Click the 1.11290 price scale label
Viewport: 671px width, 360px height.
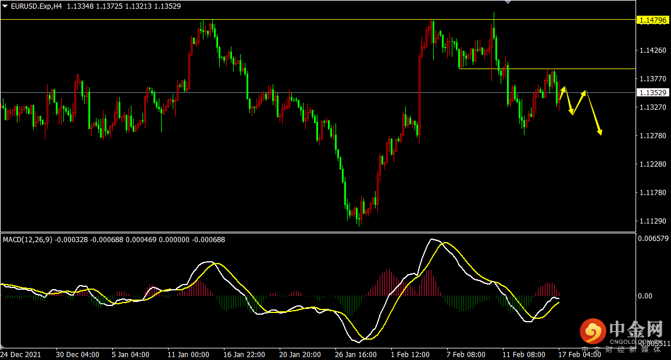(x=652, y=221)
